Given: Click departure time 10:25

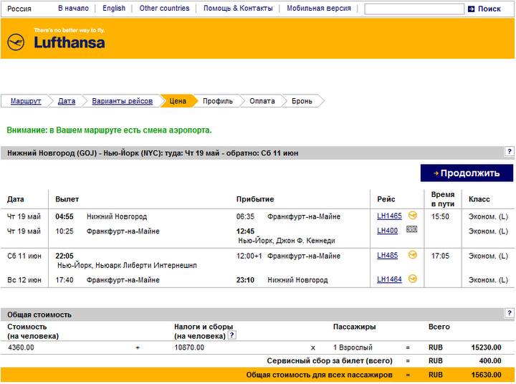Looking at the screenshot, I should pos(64,231).
